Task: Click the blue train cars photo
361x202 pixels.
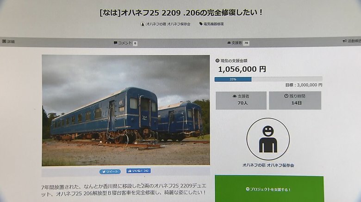Action: [x=126, y=110]
